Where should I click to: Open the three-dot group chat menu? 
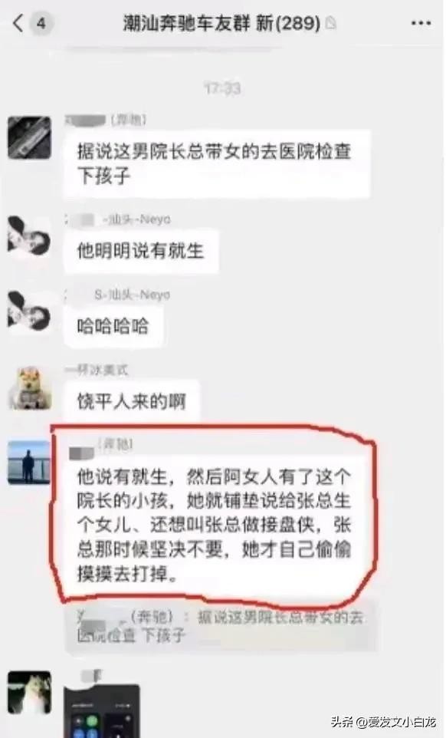click(x=421, y=23)
